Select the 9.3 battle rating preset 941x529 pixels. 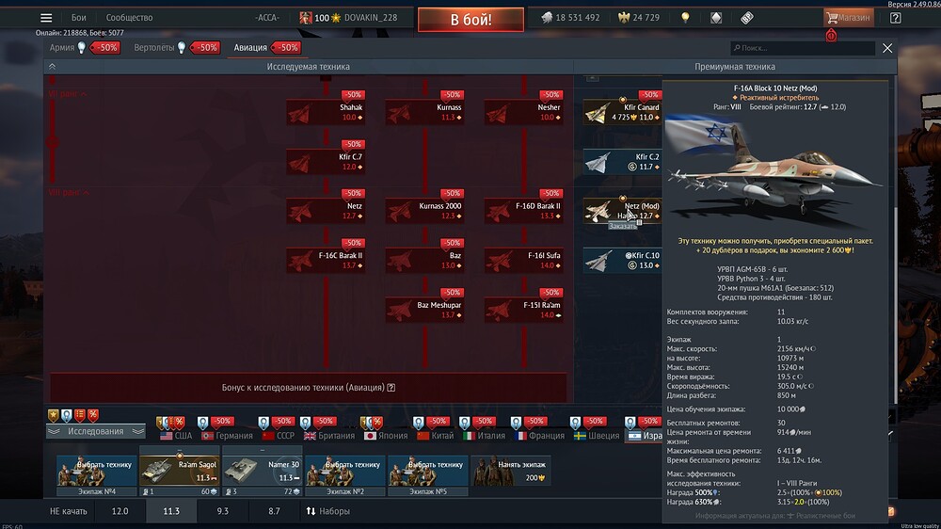pyautogui.click(x=222, y=511)
